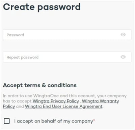Click underlined "Policy" word before "and"
The image size is (135, 130).
point(9,107)
